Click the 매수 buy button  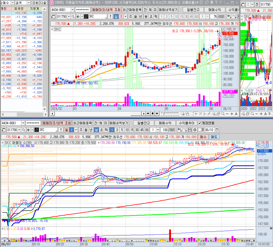(203, 137)
